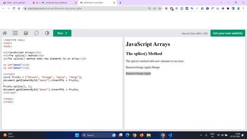Click the address bar URL
The height and width of the screenshot is (139, 247).
(x=55, y=8)
